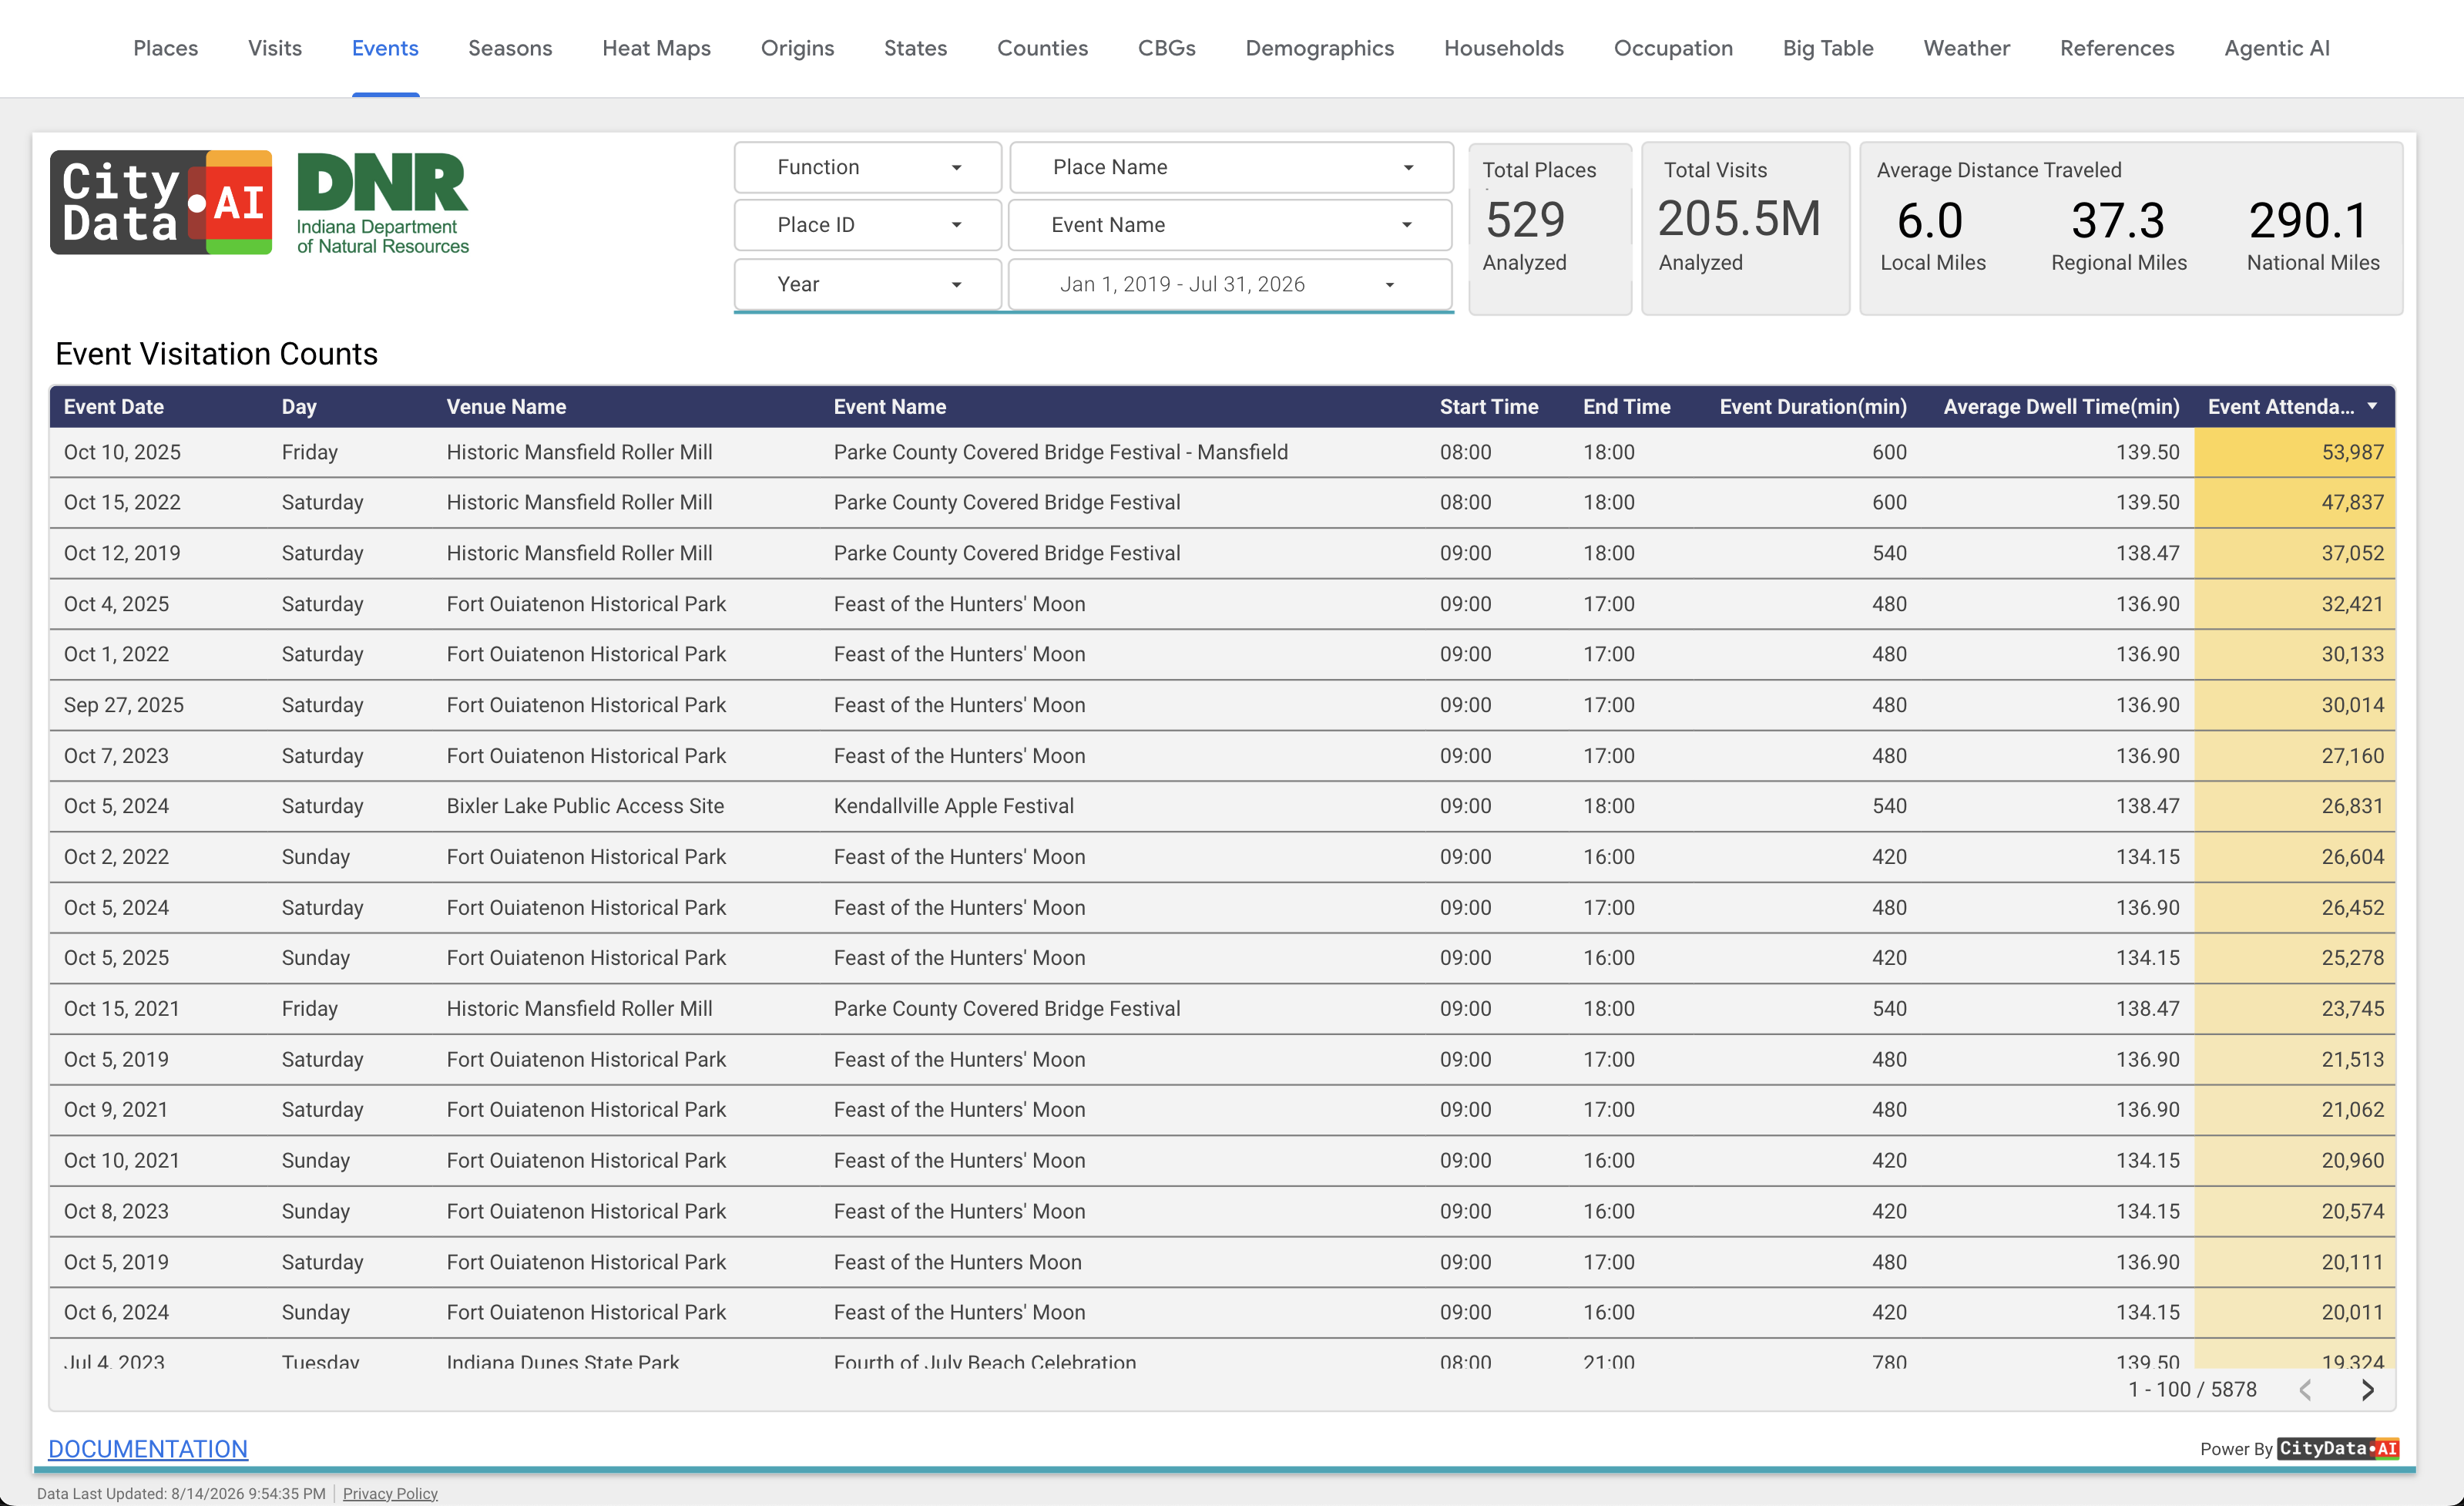
Task: Open the Big Table tab
Action: [x=1828, y=48]
